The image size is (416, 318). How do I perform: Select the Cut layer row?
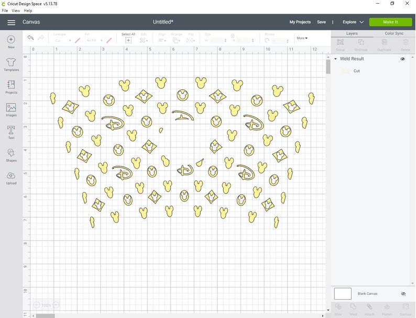[x=373, y=71]
